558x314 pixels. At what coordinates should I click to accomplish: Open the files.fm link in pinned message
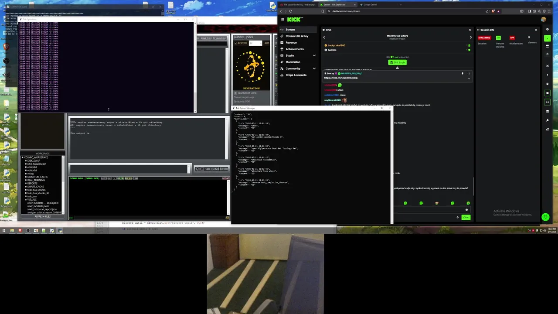[x=341, y=78]
